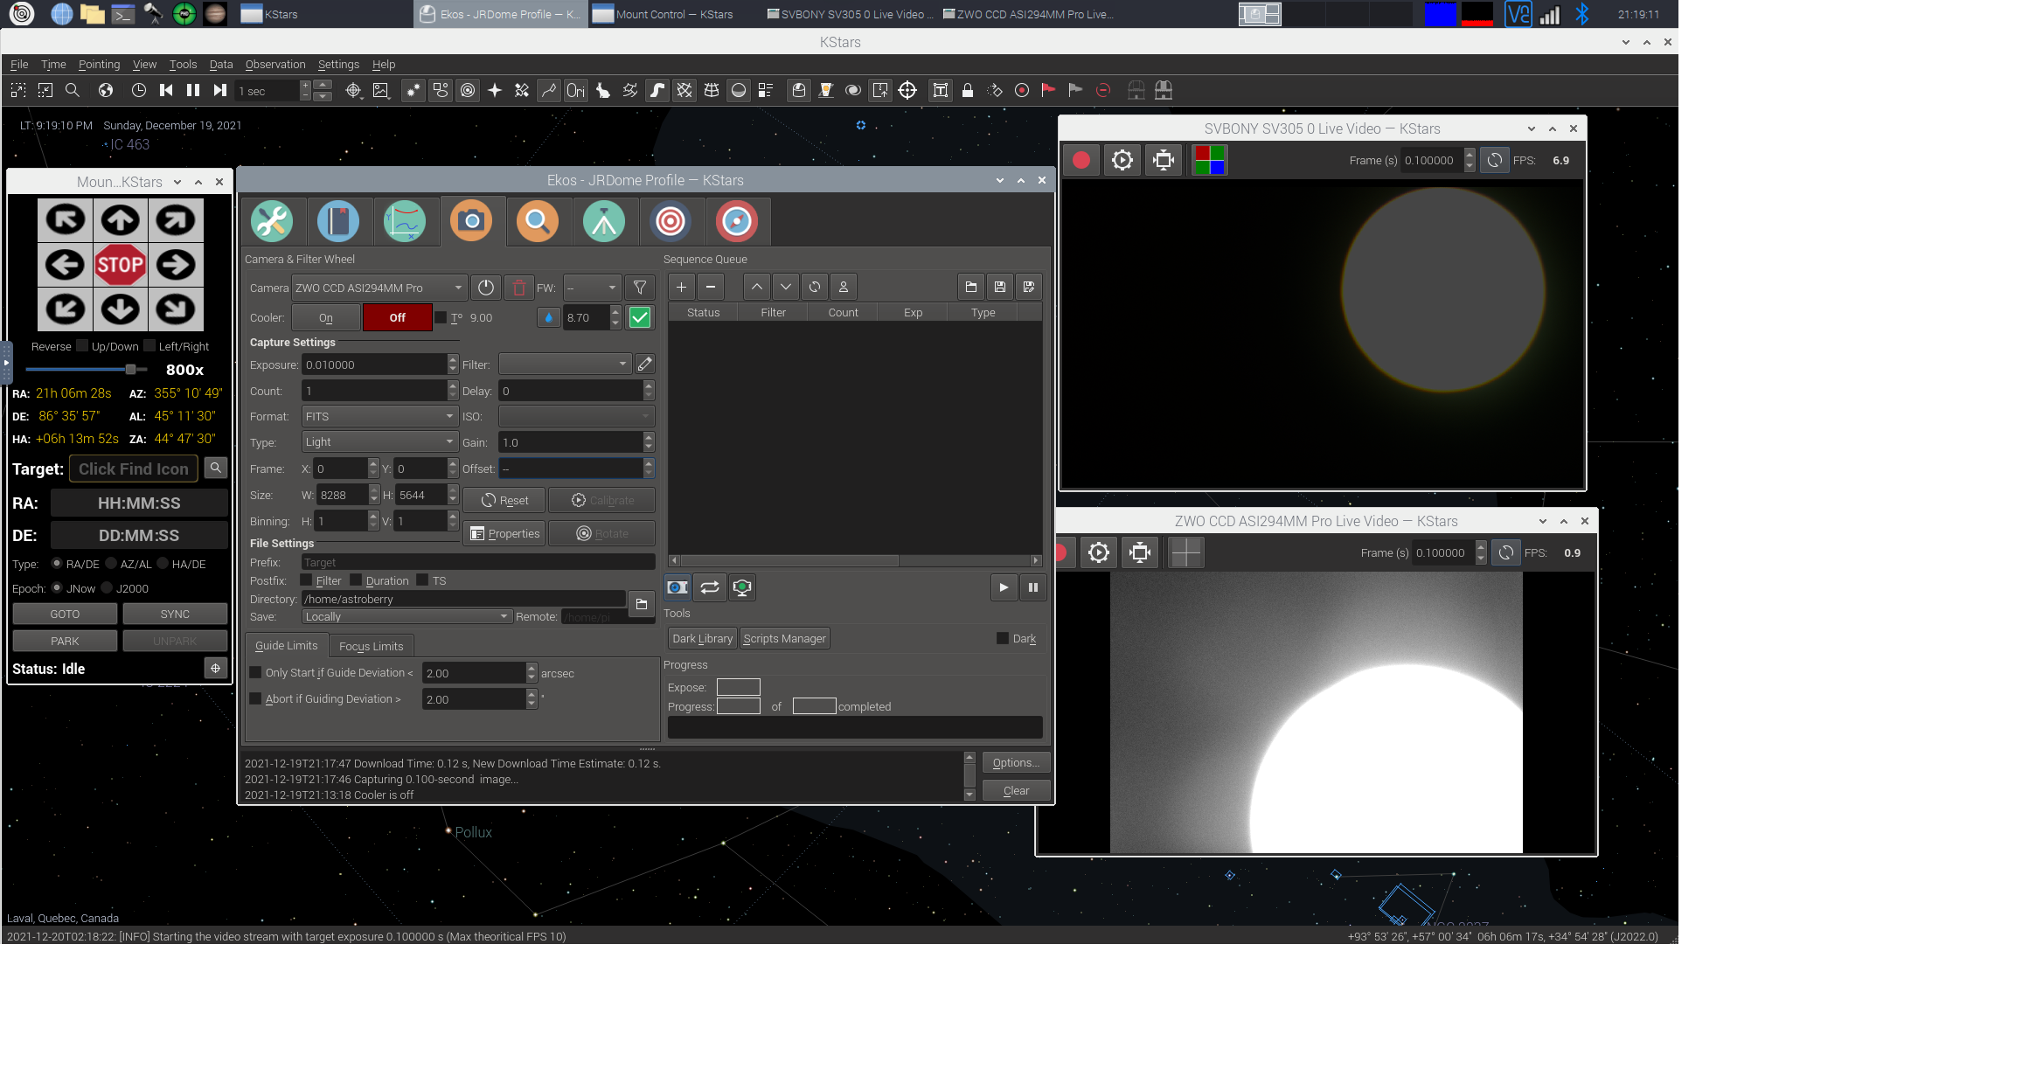The width and height of the screenshot is (2029, 1090).
Task: Add job to sequence queue plus
Action: click(681, 287)
